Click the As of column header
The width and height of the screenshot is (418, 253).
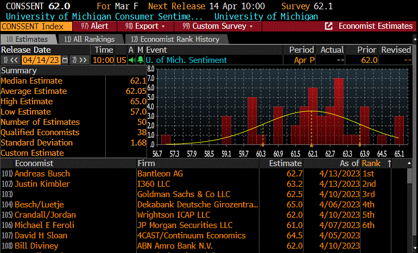tap(350, 163)
